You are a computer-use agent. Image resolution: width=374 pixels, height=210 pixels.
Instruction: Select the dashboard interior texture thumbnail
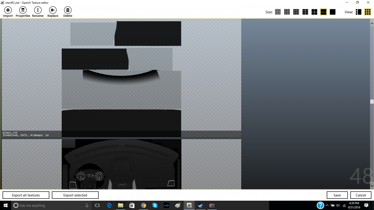coord(122,164)
